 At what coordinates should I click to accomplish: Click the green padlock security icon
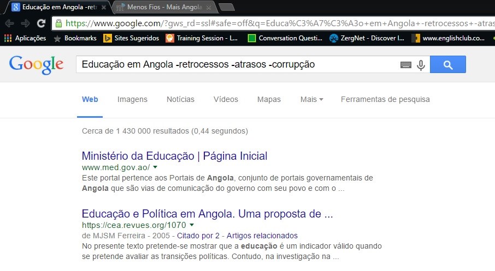pyautogui.click(x=58, y=23)
